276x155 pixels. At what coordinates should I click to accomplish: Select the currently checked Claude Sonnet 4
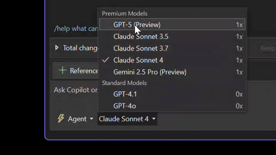point(138,60)
